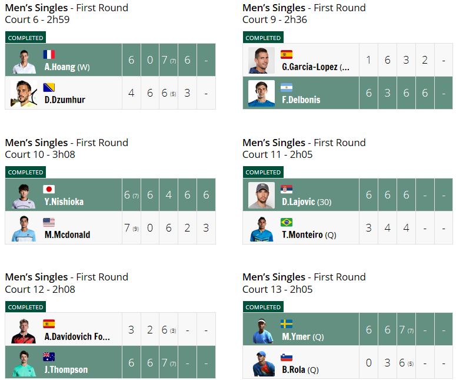Select J.Thompson player name
This screenshot has width=456, height=380.
66,370
